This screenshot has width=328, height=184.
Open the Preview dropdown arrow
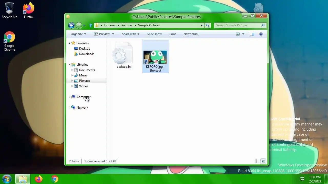113,34
